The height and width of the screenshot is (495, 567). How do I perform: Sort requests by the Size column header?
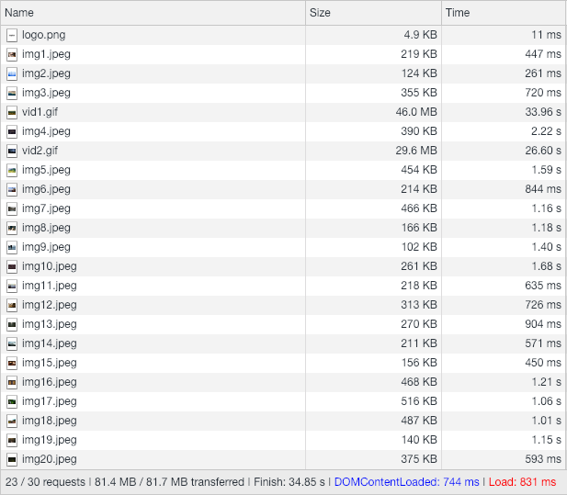(320, 13)
